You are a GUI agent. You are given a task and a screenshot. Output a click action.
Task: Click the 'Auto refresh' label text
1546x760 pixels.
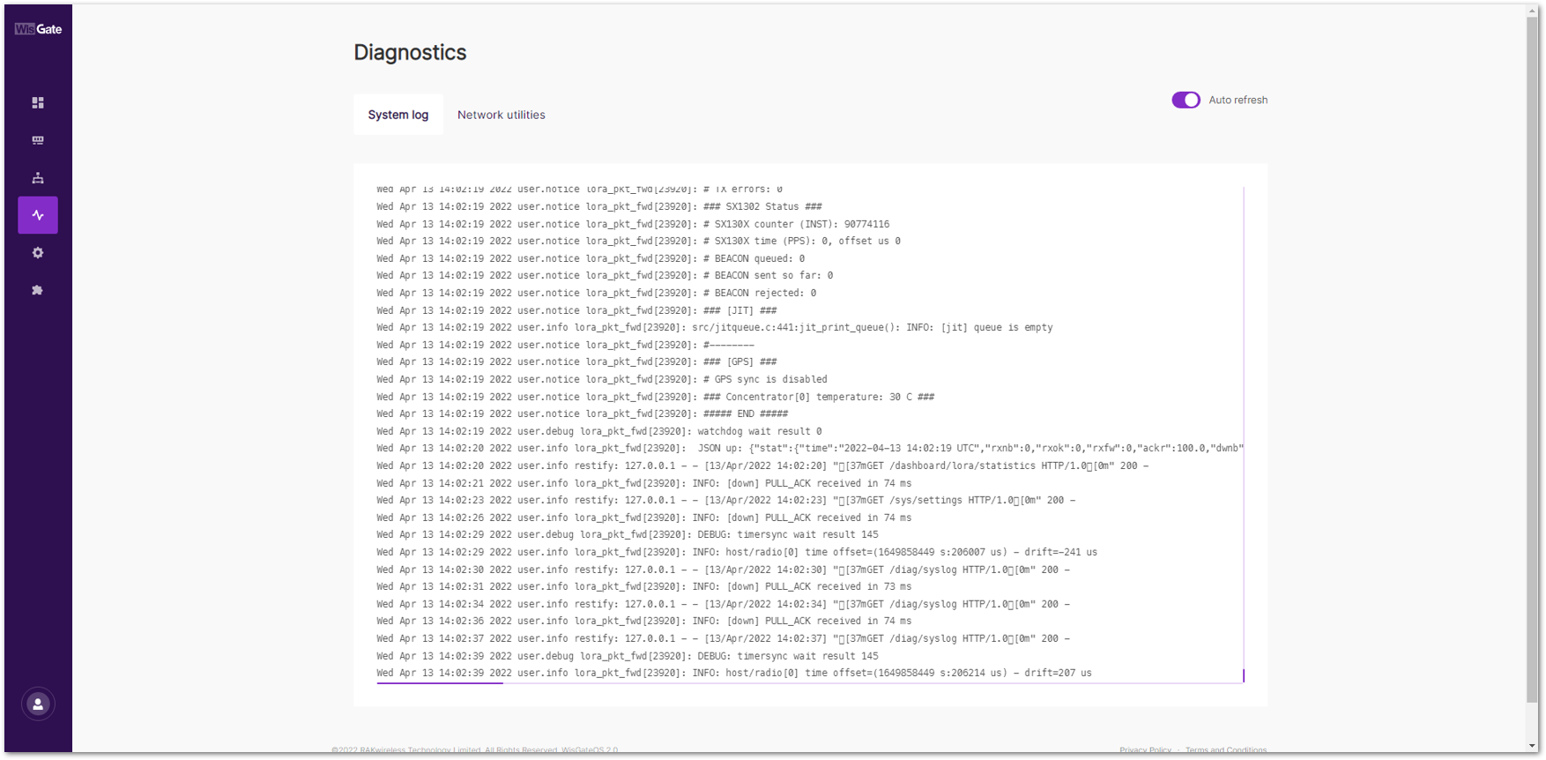(x=1238, y=100)
